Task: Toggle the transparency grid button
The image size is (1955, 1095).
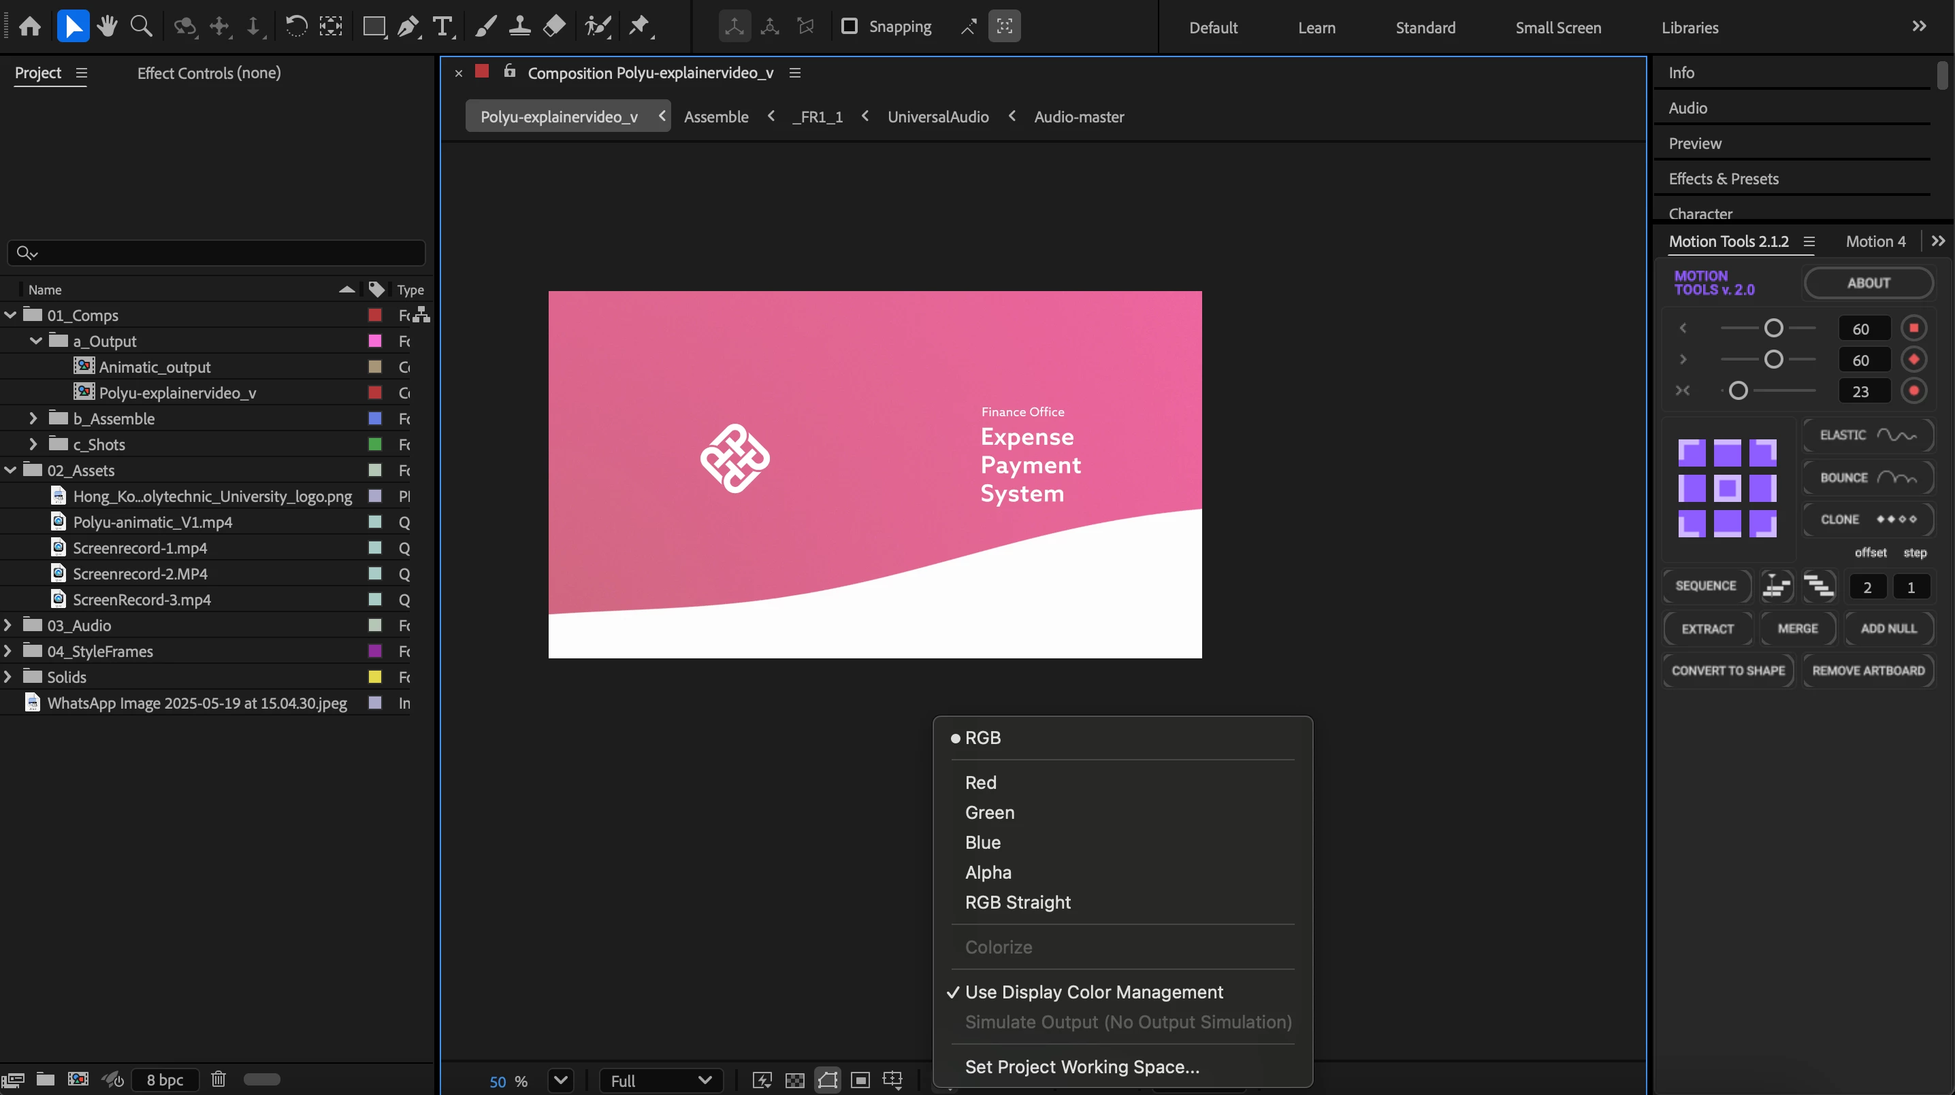Action: click(x=794, y=1081)
